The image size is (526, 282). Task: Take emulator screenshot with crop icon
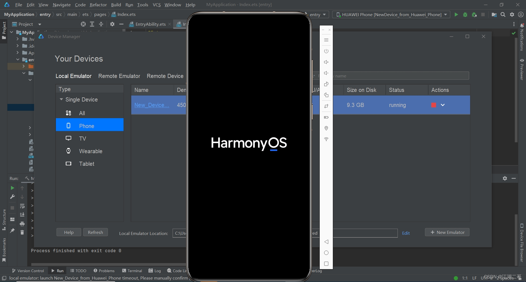(326, 106)
